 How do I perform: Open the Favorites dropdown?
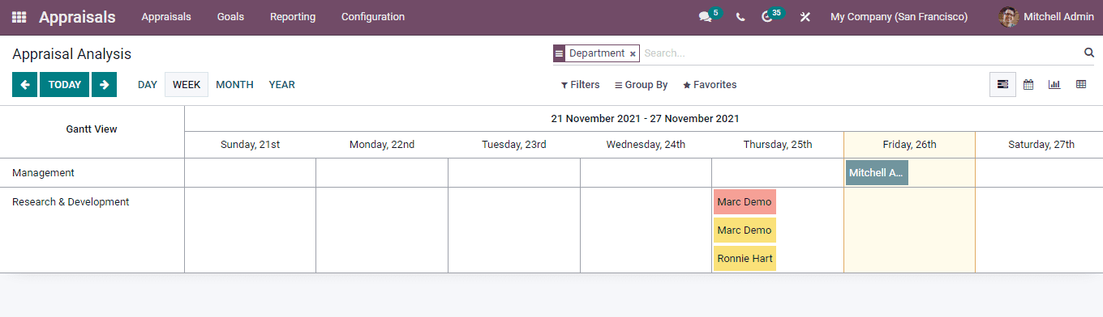710,85
